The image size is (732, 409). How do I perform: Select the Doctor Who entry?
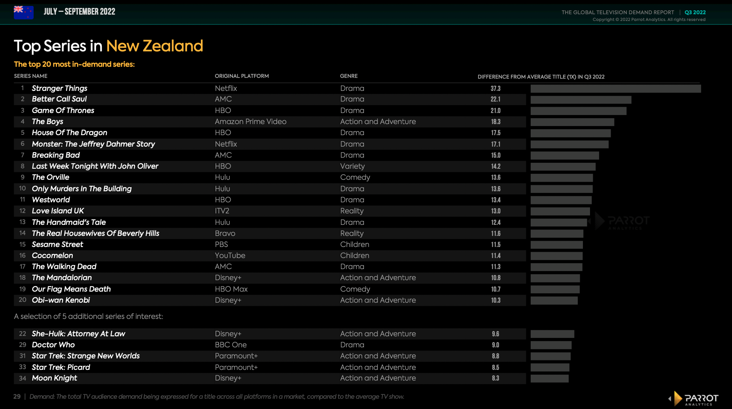pos(53,345)
